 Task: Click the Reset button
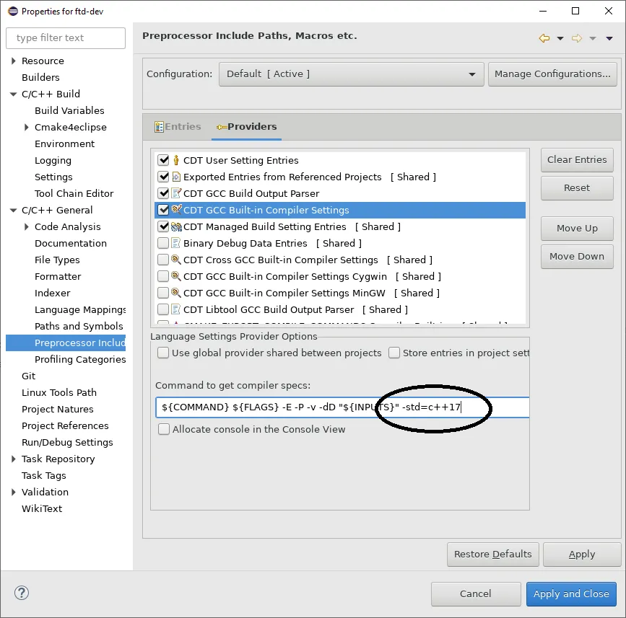point(577,187)
